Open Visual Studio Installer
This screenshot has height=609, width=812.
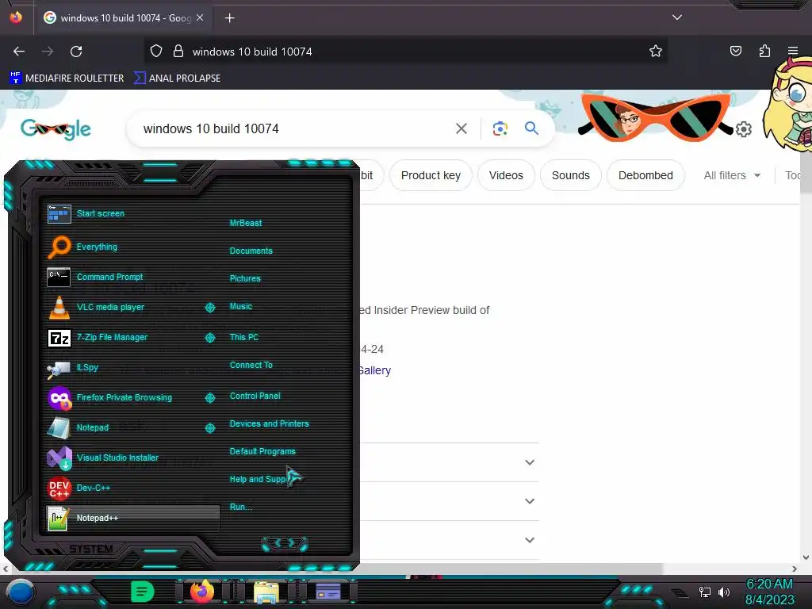[x=132, y=458]
